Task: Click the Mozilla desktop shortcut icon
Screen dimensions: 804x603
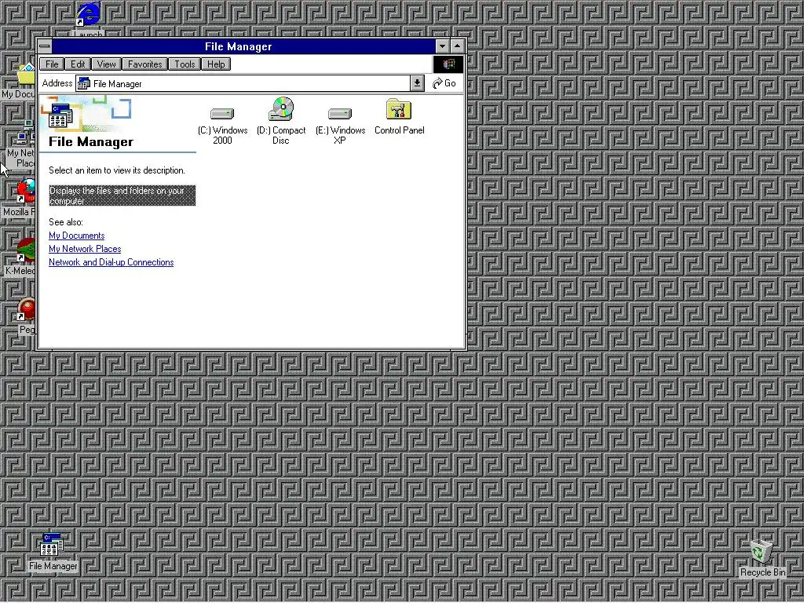Action: pyautogui.click(x=26, y=192)
